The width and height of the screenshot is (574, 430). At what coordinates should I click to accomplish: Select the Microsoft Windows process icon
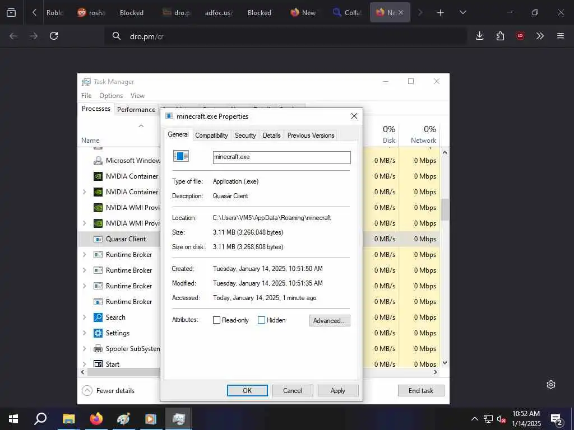[98, 161]
